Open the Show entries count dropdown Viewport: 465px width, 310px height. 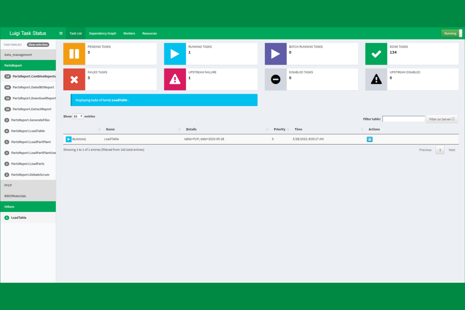tap(78, 116)
